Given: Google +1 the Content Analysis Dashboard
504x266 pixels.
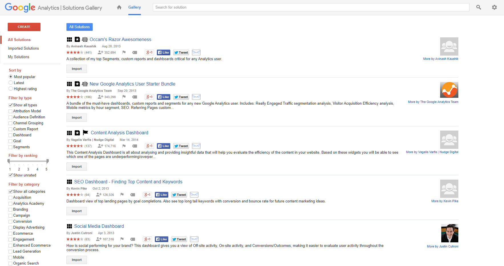Looking at the screenshot, I should (x=149, y=146).
